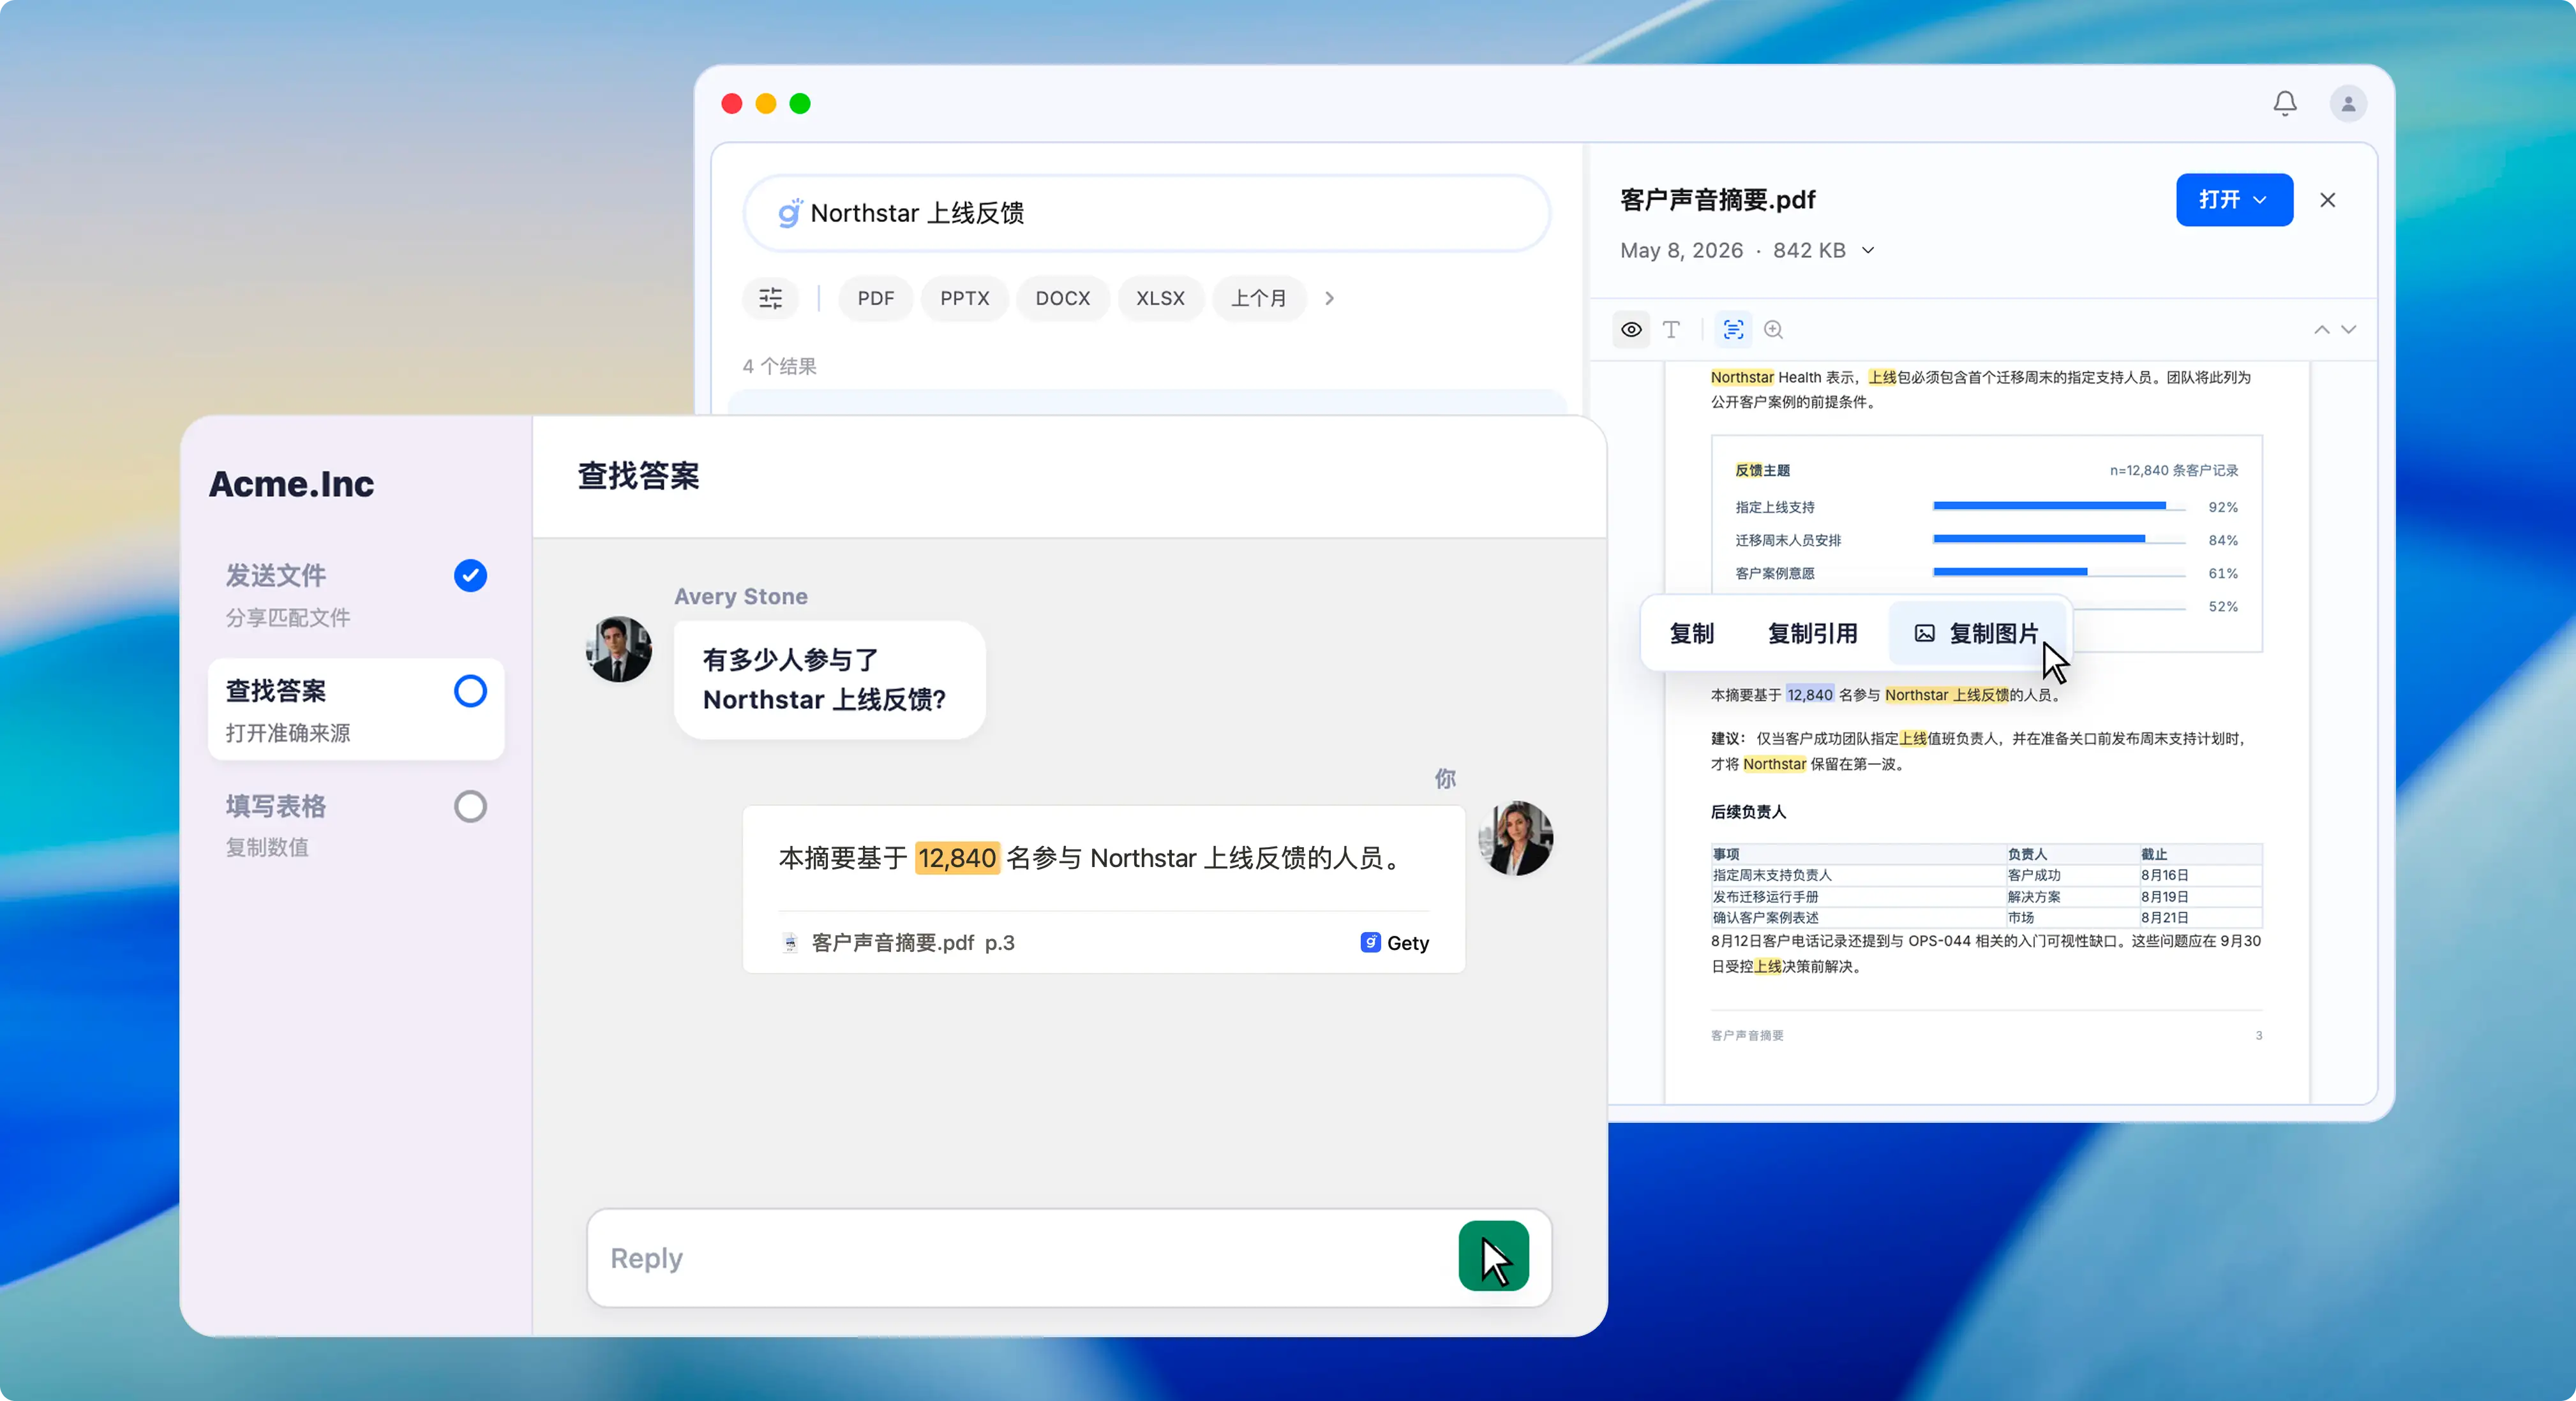The image size is (2576, 1401).
Task: Open the filter settings sliders icon
Action: click(770, 298)
